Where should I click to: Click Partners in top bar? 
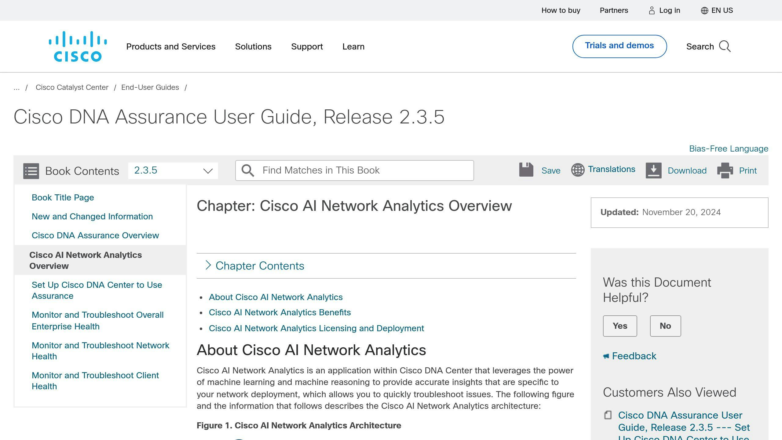(x=614, y=10)
